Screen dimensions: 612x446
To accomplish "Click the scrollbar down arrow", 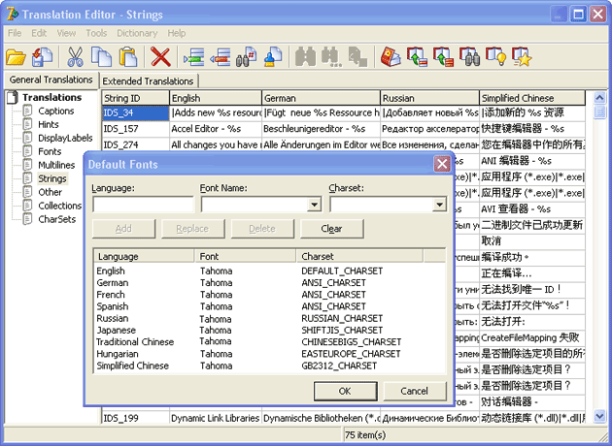I will [599, 416].
